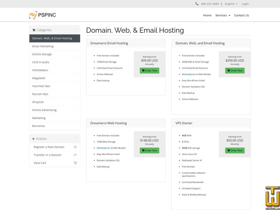Select the Email Marketing category

coord(55,46)
